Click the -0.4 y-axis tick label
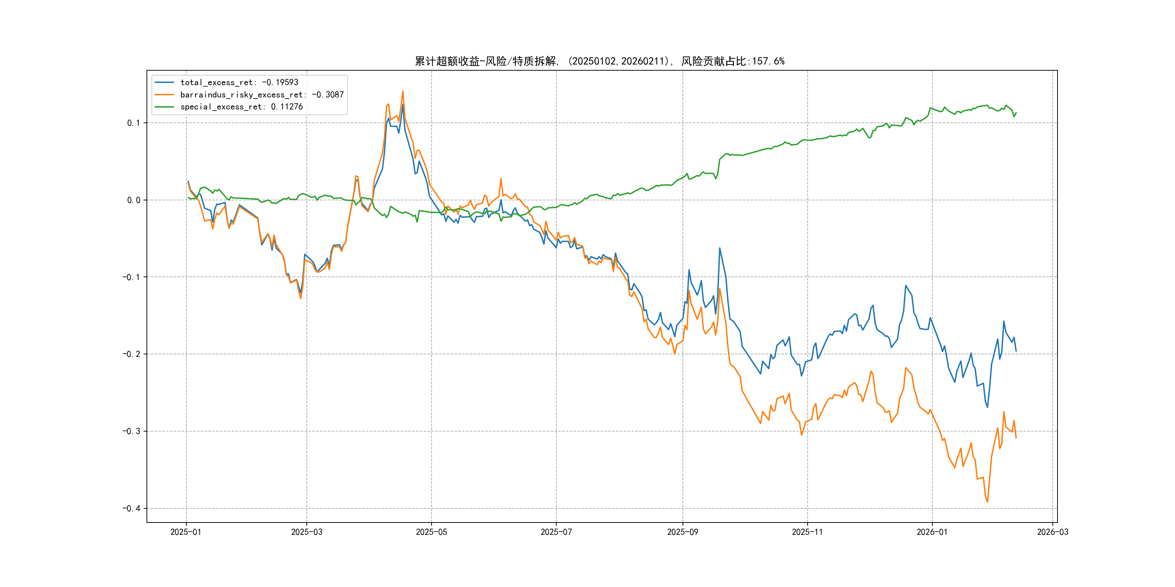This screenshot has height=587, width=1175. click(131, 509)
